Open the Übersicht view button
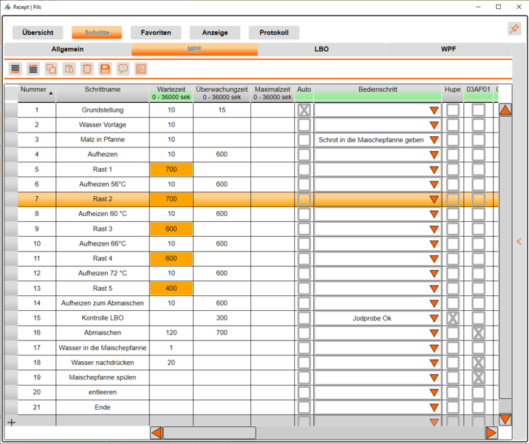 pyautogui.click(x=38, y=33)
